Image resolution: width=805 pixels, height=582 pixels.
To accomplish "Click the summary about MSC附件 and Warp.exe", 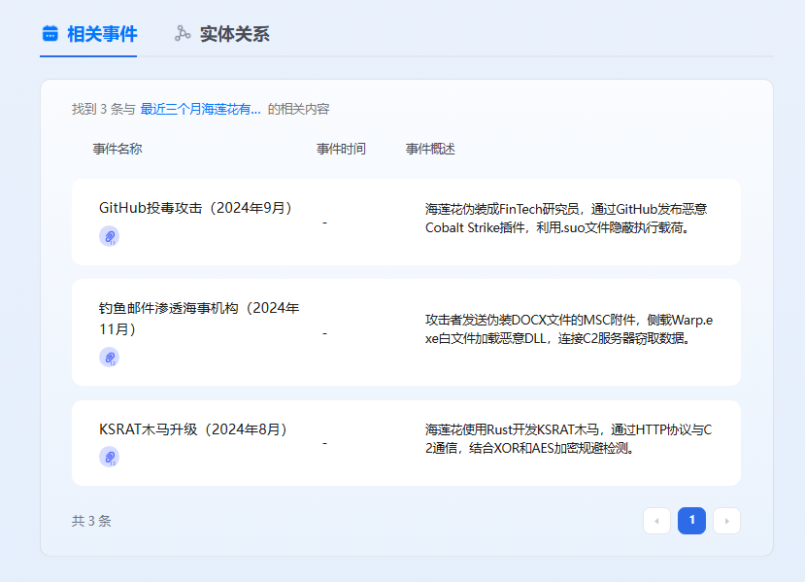I will pos(569,329).
